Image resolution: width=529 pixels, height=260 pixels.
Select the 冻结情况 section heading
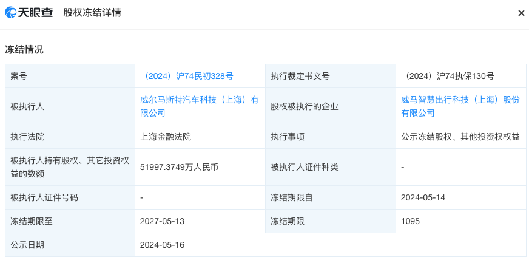[x=24, y=50]
